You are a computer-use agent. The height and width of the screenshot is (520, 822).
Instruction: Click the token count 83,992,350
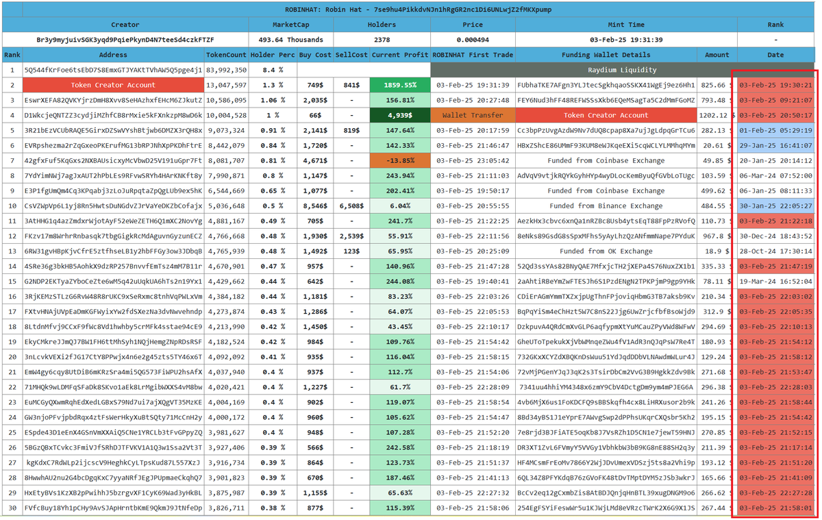tap(226, 70)
